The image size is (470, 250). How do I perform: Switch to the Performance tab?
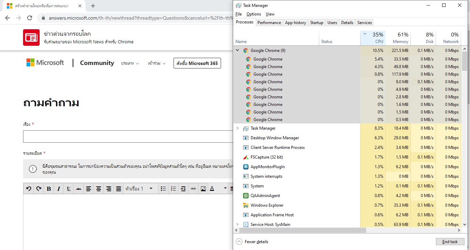pyautogui.click(x=269, y=23)
